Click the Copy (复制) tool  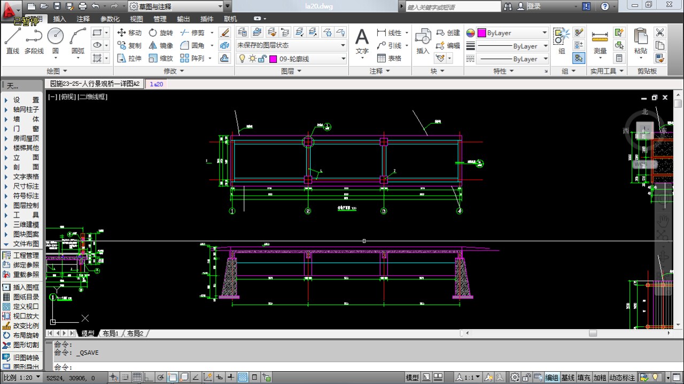129,45
